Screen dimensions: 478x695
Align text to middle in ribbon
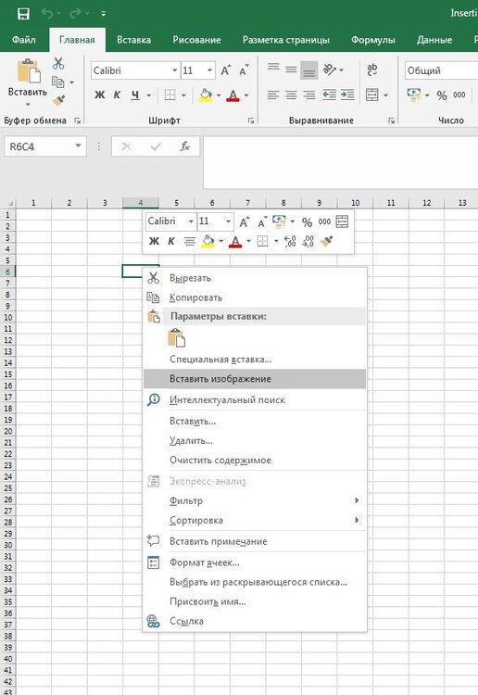pos(291,69)
